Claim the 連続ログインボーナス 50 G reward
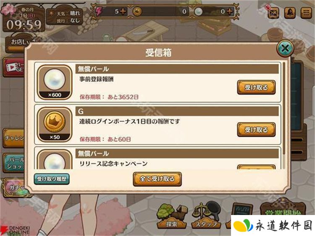Image resolution: width=315 pixels, height=236 pixels. tap(256, 130)
